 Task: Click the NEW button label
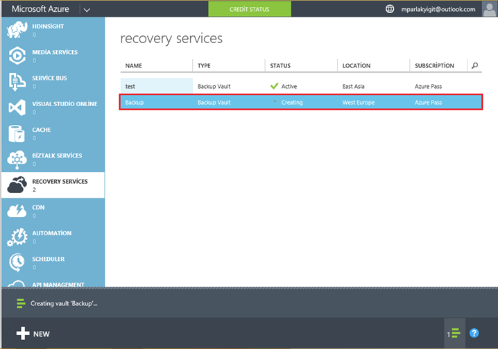(42, 334)
